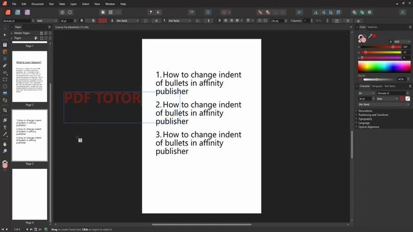Select the Place Image tool
The height and width of the screenshot is (232, 413).
(5, 100)
